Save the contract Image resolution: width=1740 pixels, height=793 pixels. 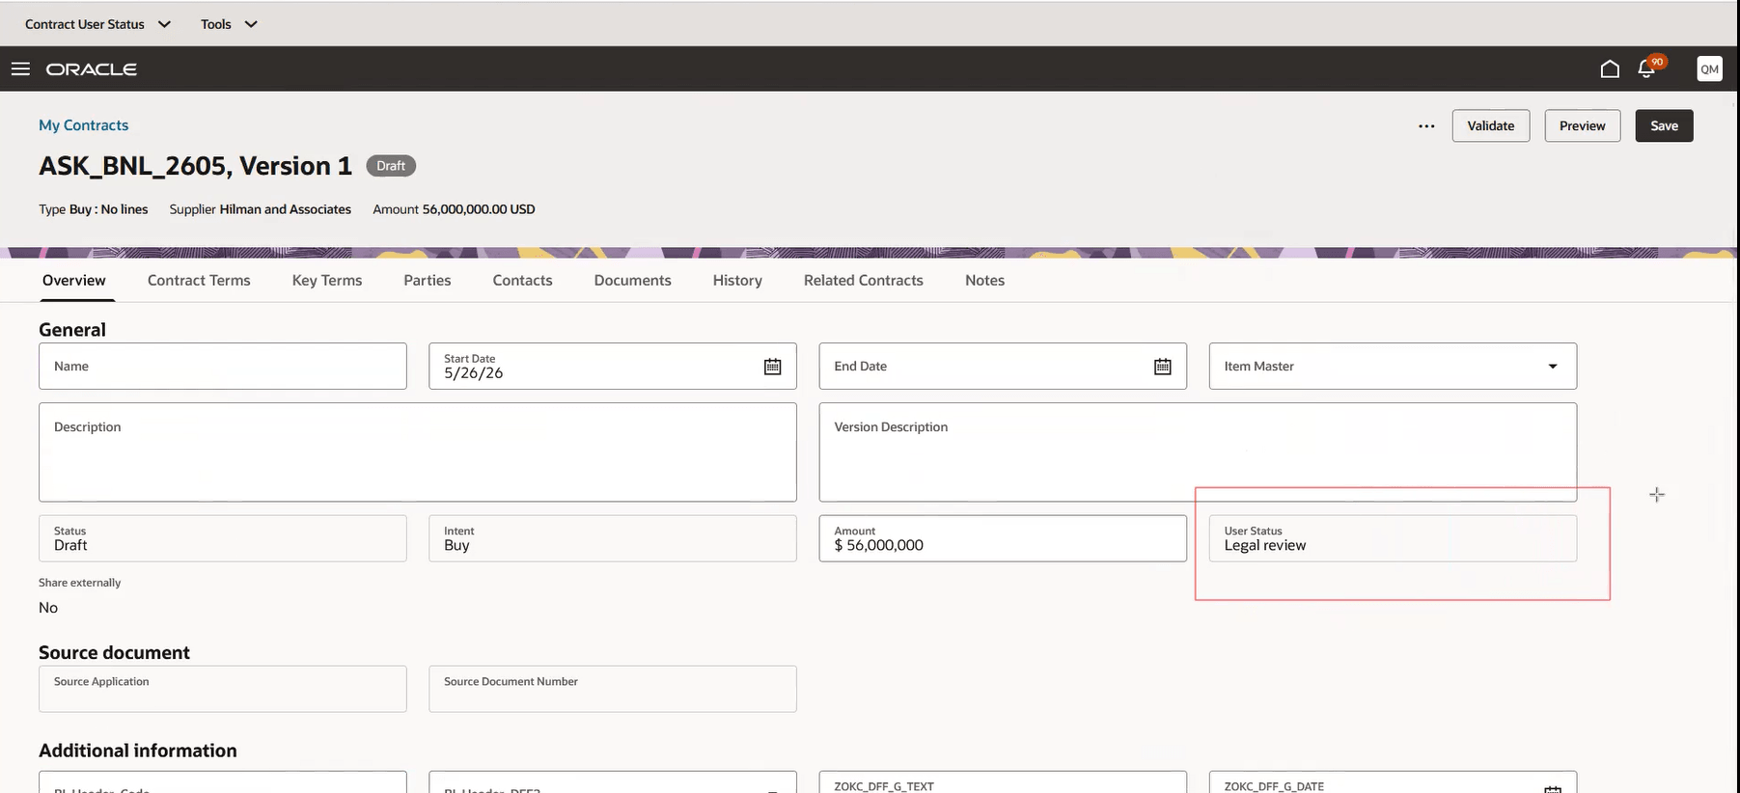click(1664, 126)
